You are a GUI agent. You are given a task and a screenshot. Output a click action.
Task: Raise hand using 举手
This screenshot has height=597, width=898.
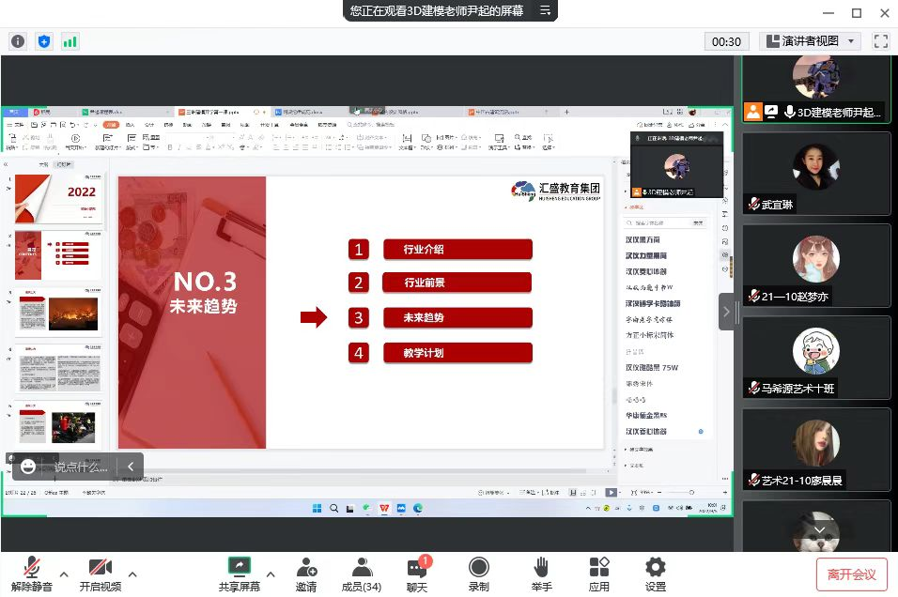(540, 574)
